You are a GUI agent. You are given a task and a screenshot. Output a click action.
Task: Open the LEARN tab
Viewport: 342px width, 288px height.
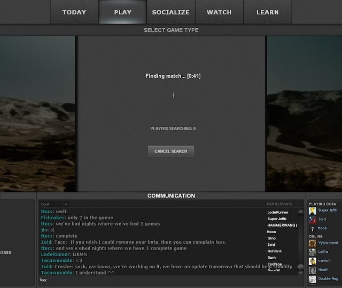(267, 12)
